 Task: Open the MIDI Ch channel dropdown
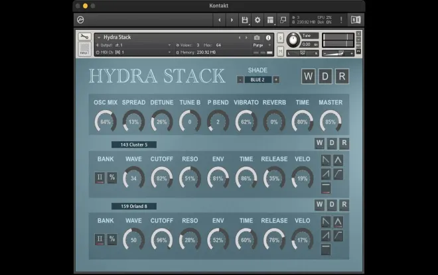(133, 52)
